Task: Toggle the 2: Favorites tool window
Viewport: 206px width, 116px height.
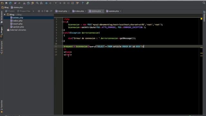Action: [x=2, y=106]
